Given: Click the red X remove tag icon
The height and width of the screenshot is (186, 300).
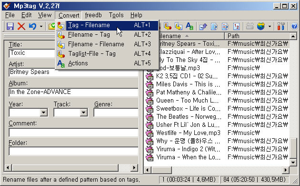Looking at the screenshot, I should tap(21, 26).
